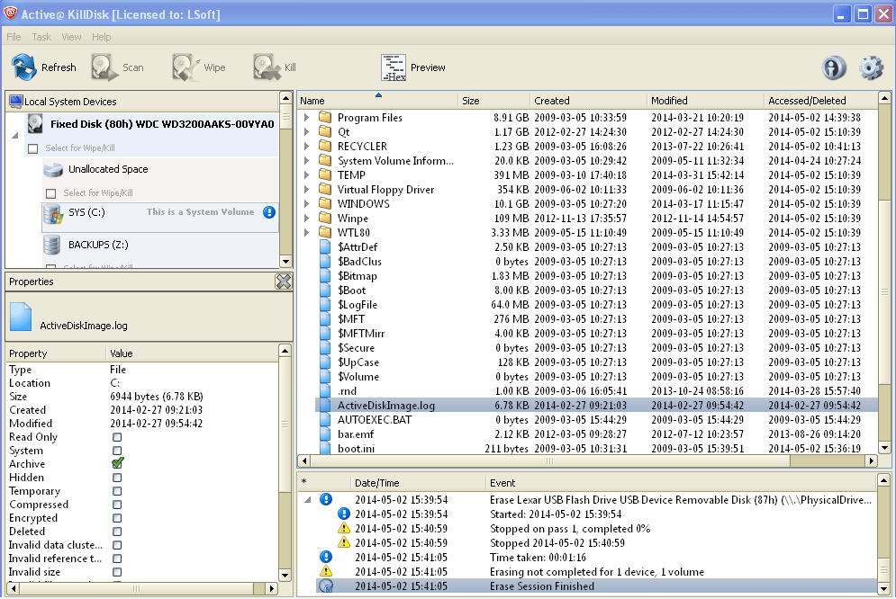Toggle the Read Only property checkbox

coord(115,437)
